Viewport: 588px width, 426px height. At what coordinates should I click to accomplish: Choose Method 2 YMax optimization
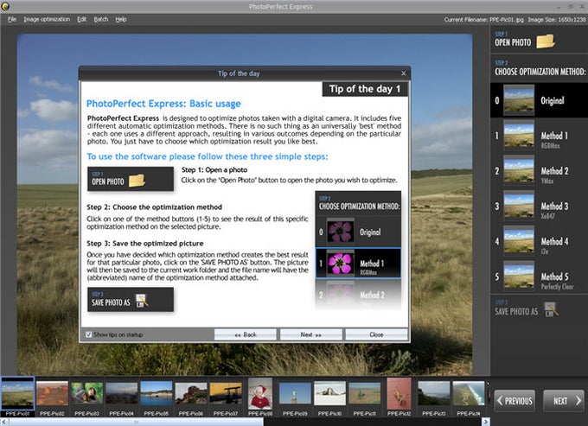click(540, 171)
